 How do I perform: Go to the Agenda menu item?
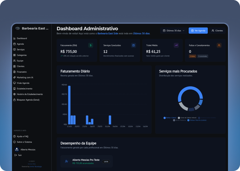[20, 44]
